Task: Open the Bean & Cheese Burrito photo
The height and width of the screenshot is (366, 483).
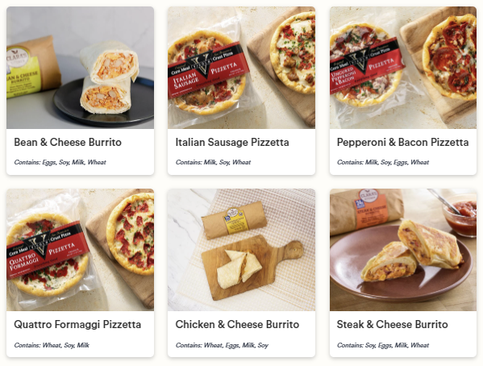Action: 80,68
